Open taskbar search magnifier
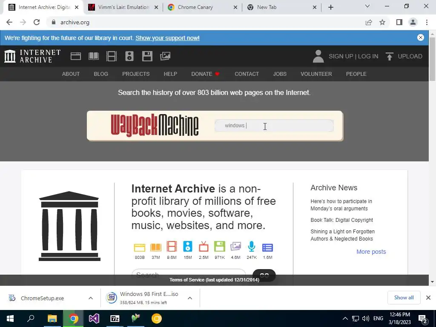Screen dimensions: 436x327 tap(31, 318)
